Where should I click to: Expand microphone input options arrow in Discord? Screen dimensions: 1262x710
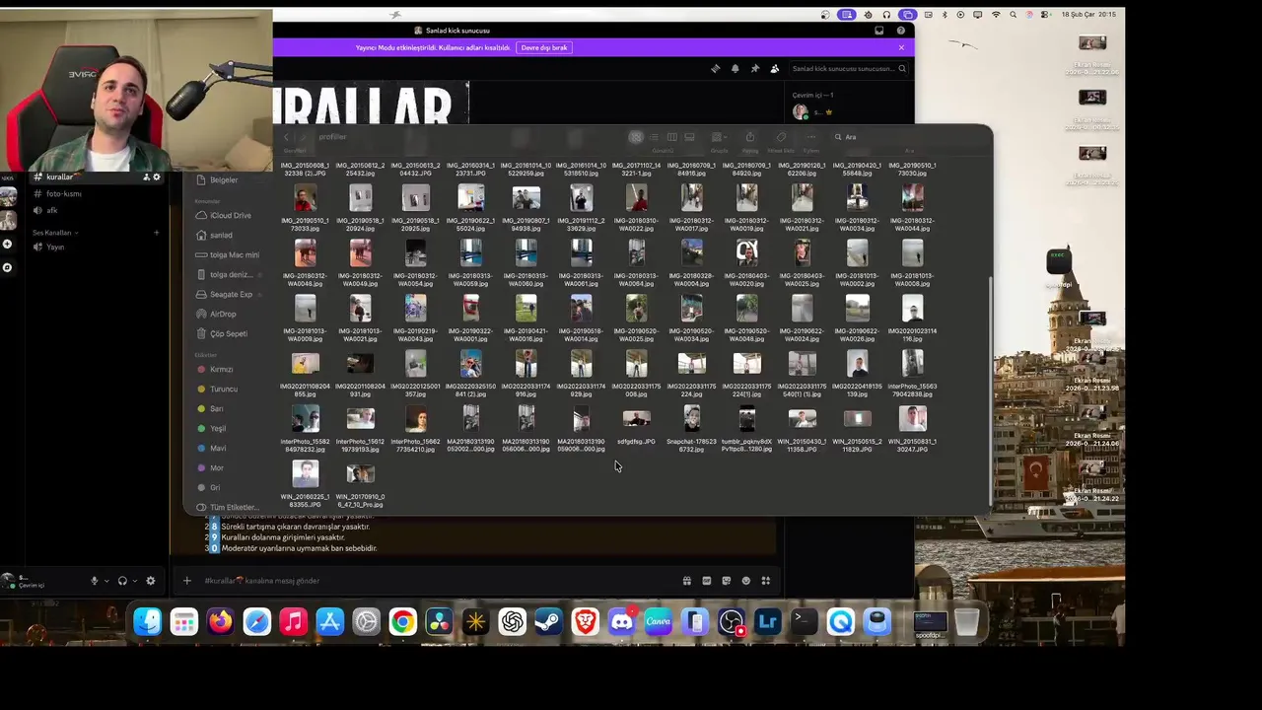106,581
